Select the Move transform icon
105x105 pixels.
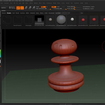coord(26,8)
